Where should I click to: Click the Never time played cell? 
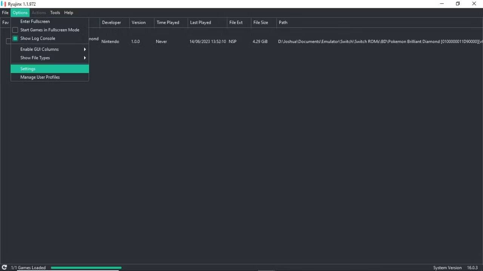coord(161,41)
